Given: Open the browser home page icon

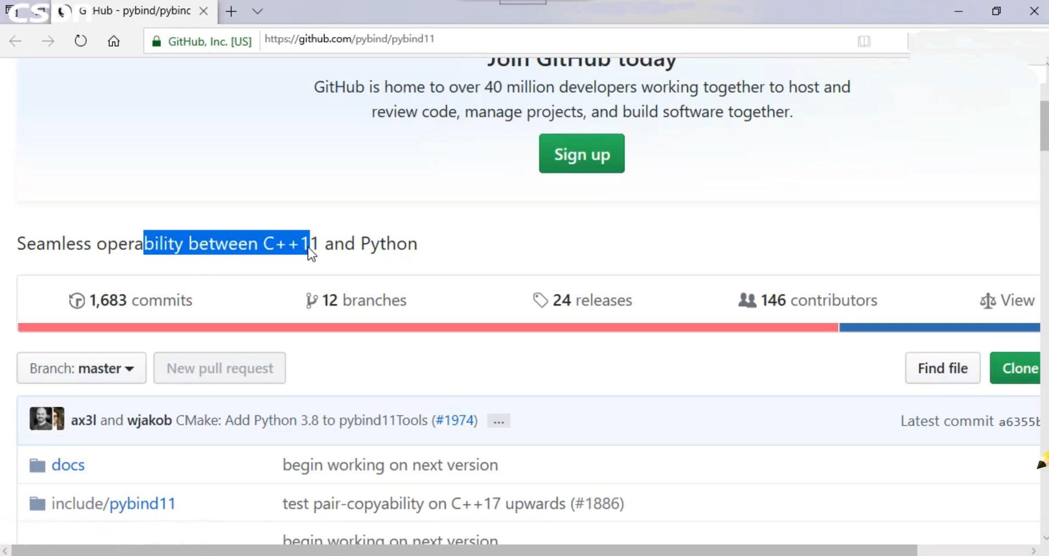Looking at the screenshot, I should pyautogui.click(x=114, y=41).
